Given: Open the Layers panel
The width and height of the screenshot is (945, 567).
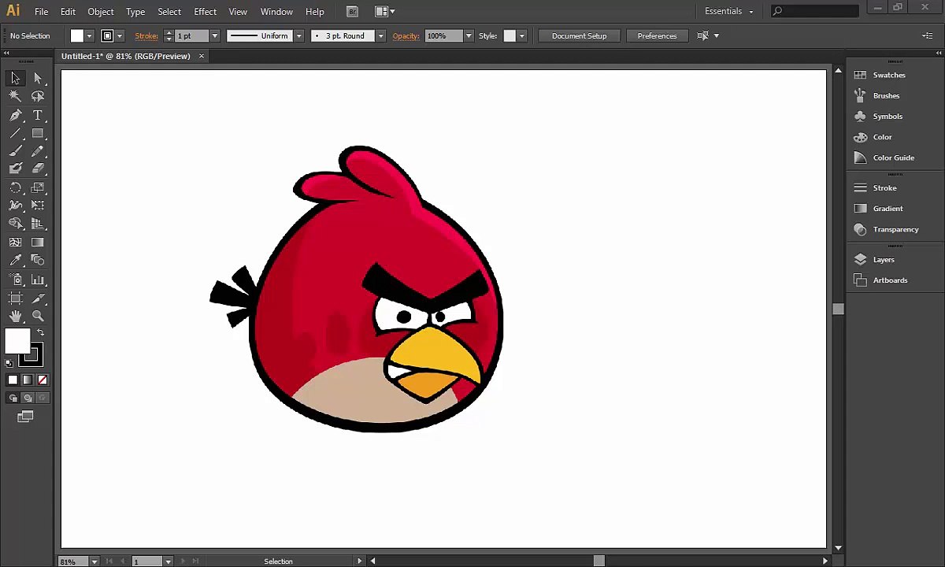Looking at the screenshot, I should coord(884,259).
